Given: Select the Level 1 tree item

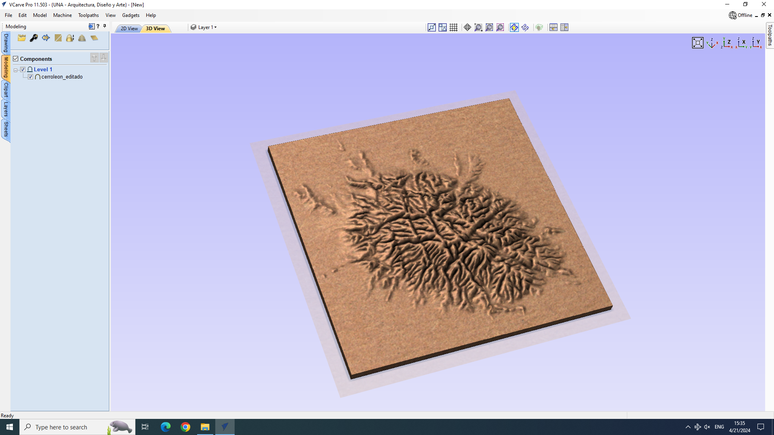Looking at the screenshot, I should [x=43, y=70].
